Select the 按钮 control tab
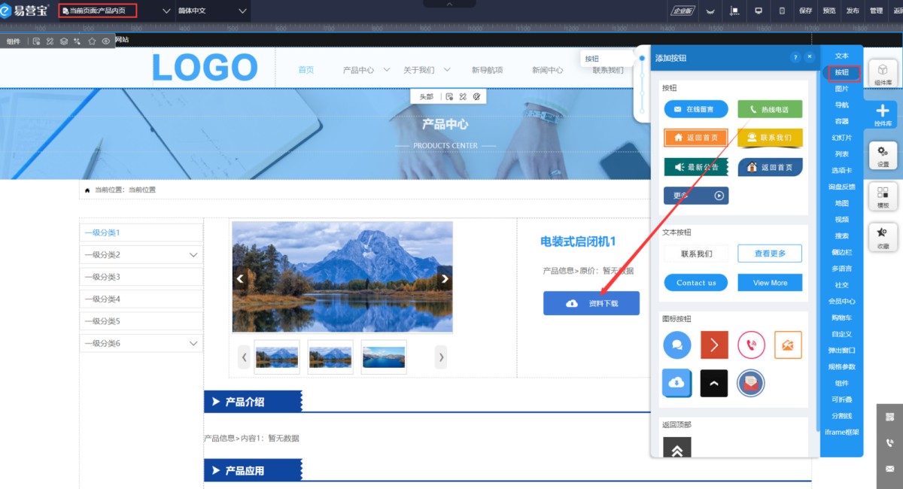Image resolution: width=903 pixels, height=489 pixels. pos(842,73)
